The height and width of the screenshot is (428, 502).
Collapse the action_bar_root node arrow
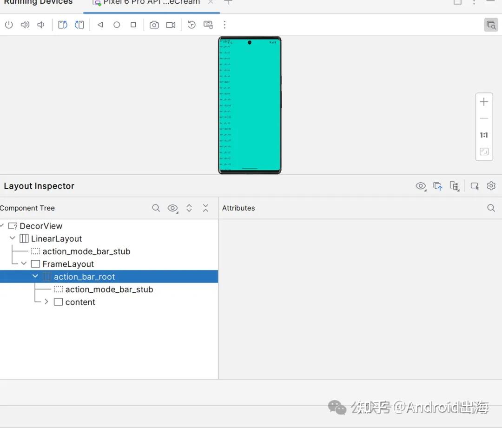point(35,277)
